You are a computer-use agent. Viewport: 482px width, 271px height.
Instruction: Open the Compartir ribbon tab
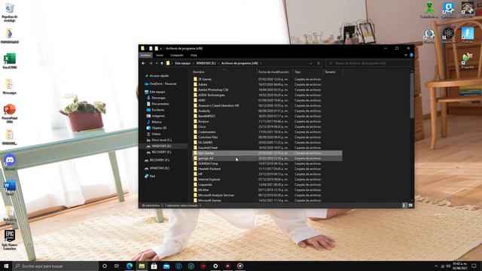point(177,55)
